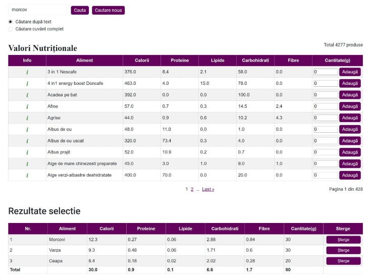Select Căutare cuvânt complet radio option
Viewport: 370px width, 278px height.
tap(11, 29)
